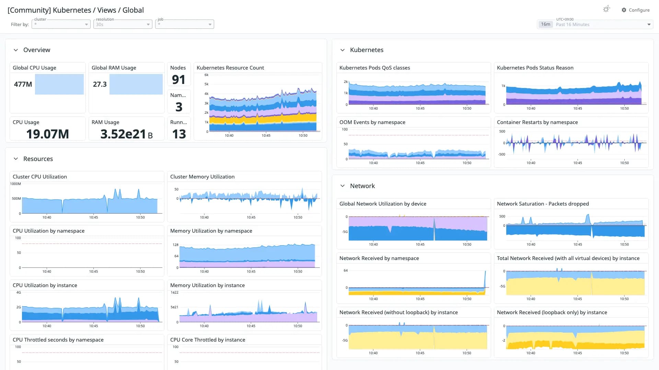The height and width of the screenshot is (370, 659).
Task: Open the Configure button
Action: tap(636, 10)
